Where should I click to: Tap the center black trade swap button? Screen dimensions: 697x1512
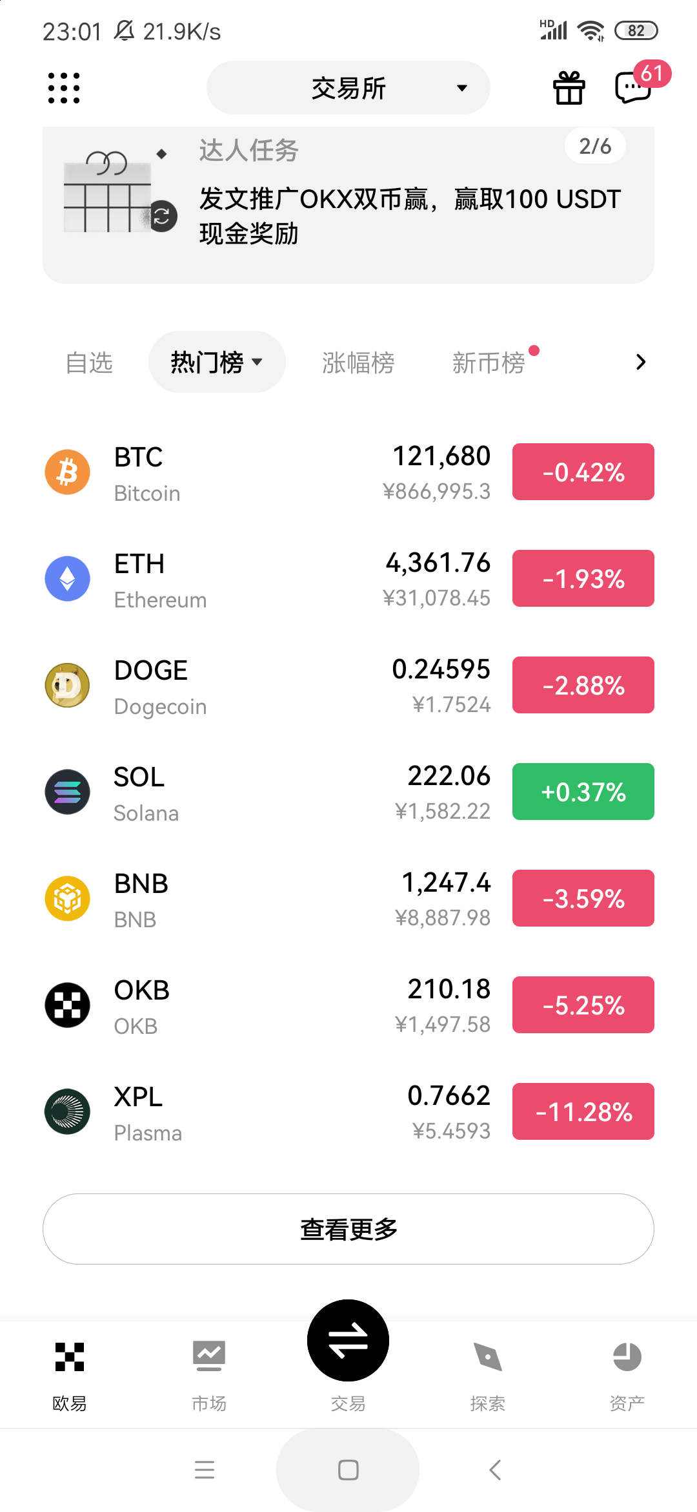[348, 1340]
